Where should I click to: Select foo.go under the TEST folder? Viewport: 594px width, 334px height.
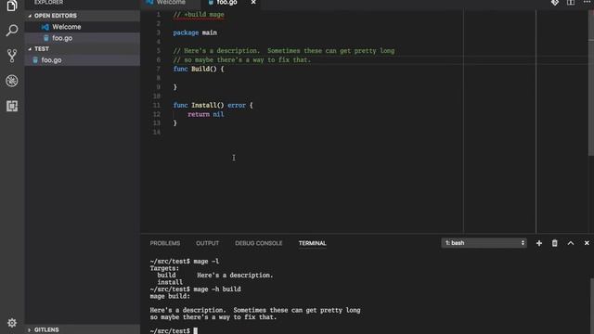click(83, 59)
